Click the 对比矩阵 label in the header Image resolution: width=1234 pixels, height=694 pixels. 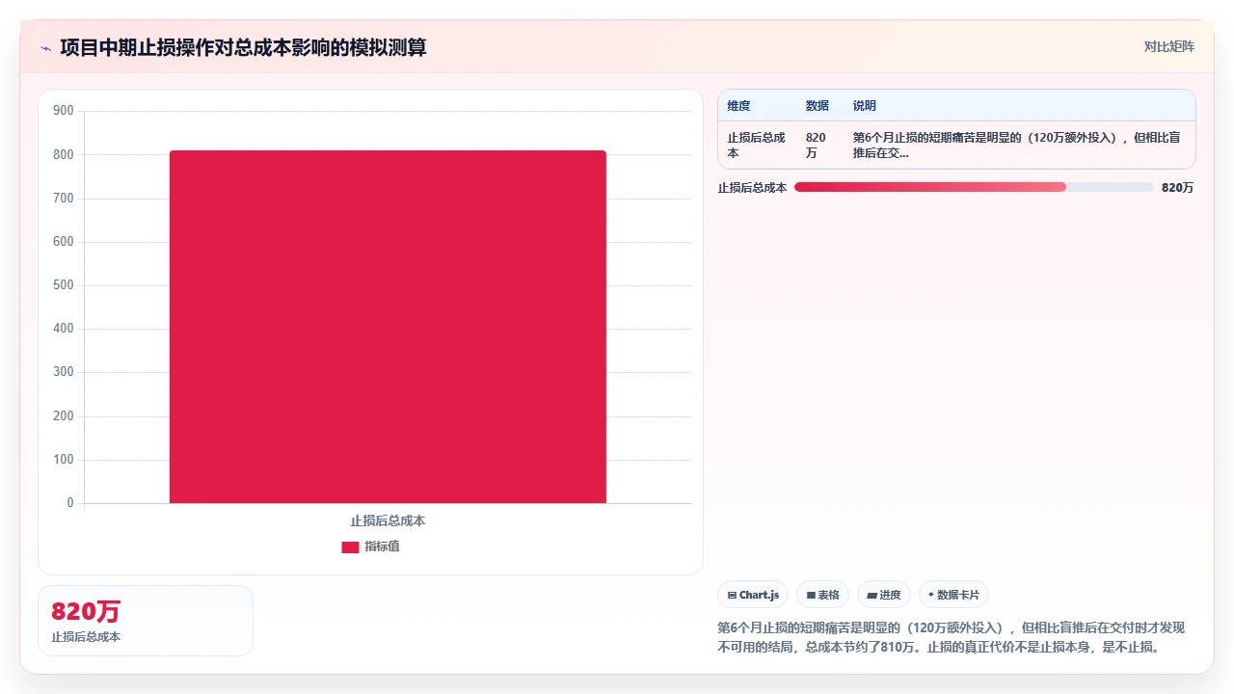[1168, 46]
